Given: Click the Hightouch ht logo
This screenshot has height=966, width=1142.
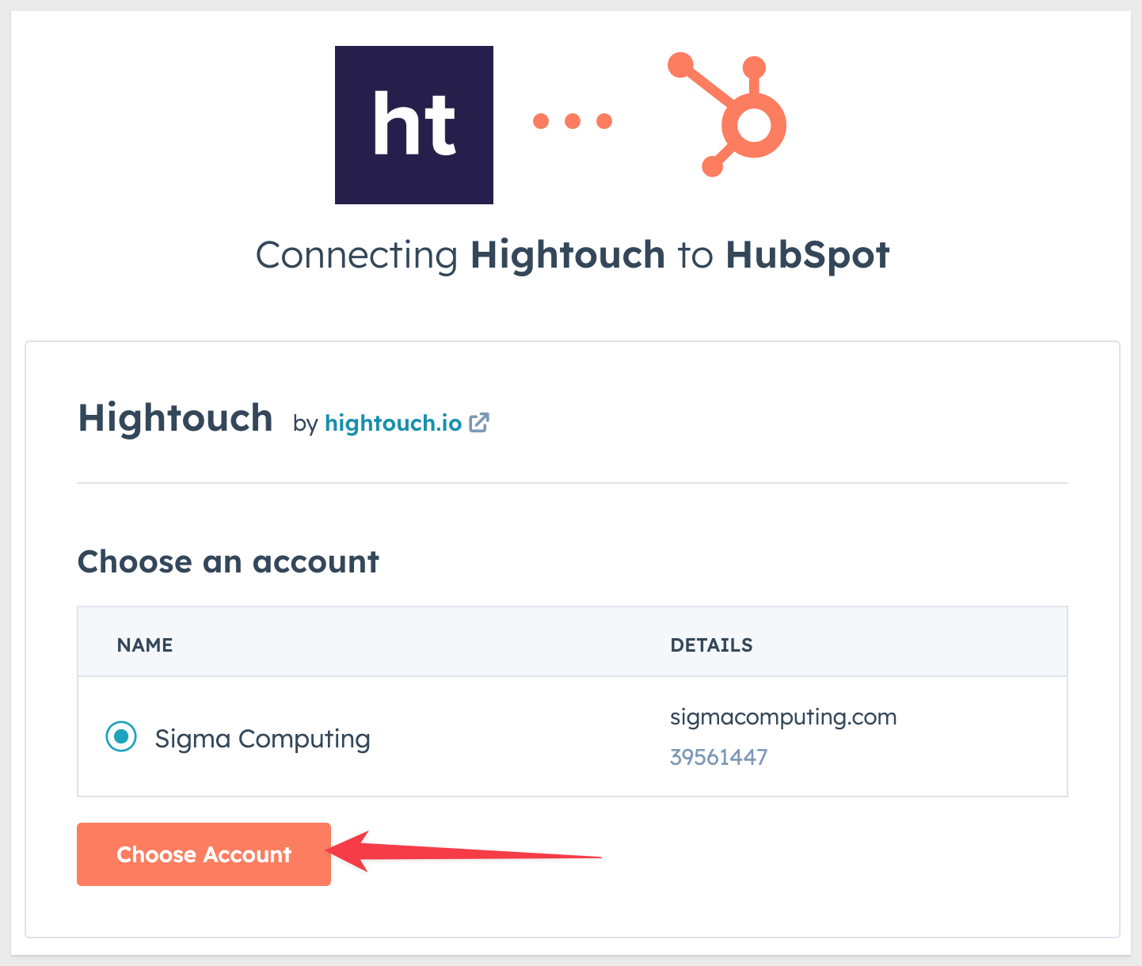Looking at the screenshot, I should pyautogui.click(x=414, y=125).
